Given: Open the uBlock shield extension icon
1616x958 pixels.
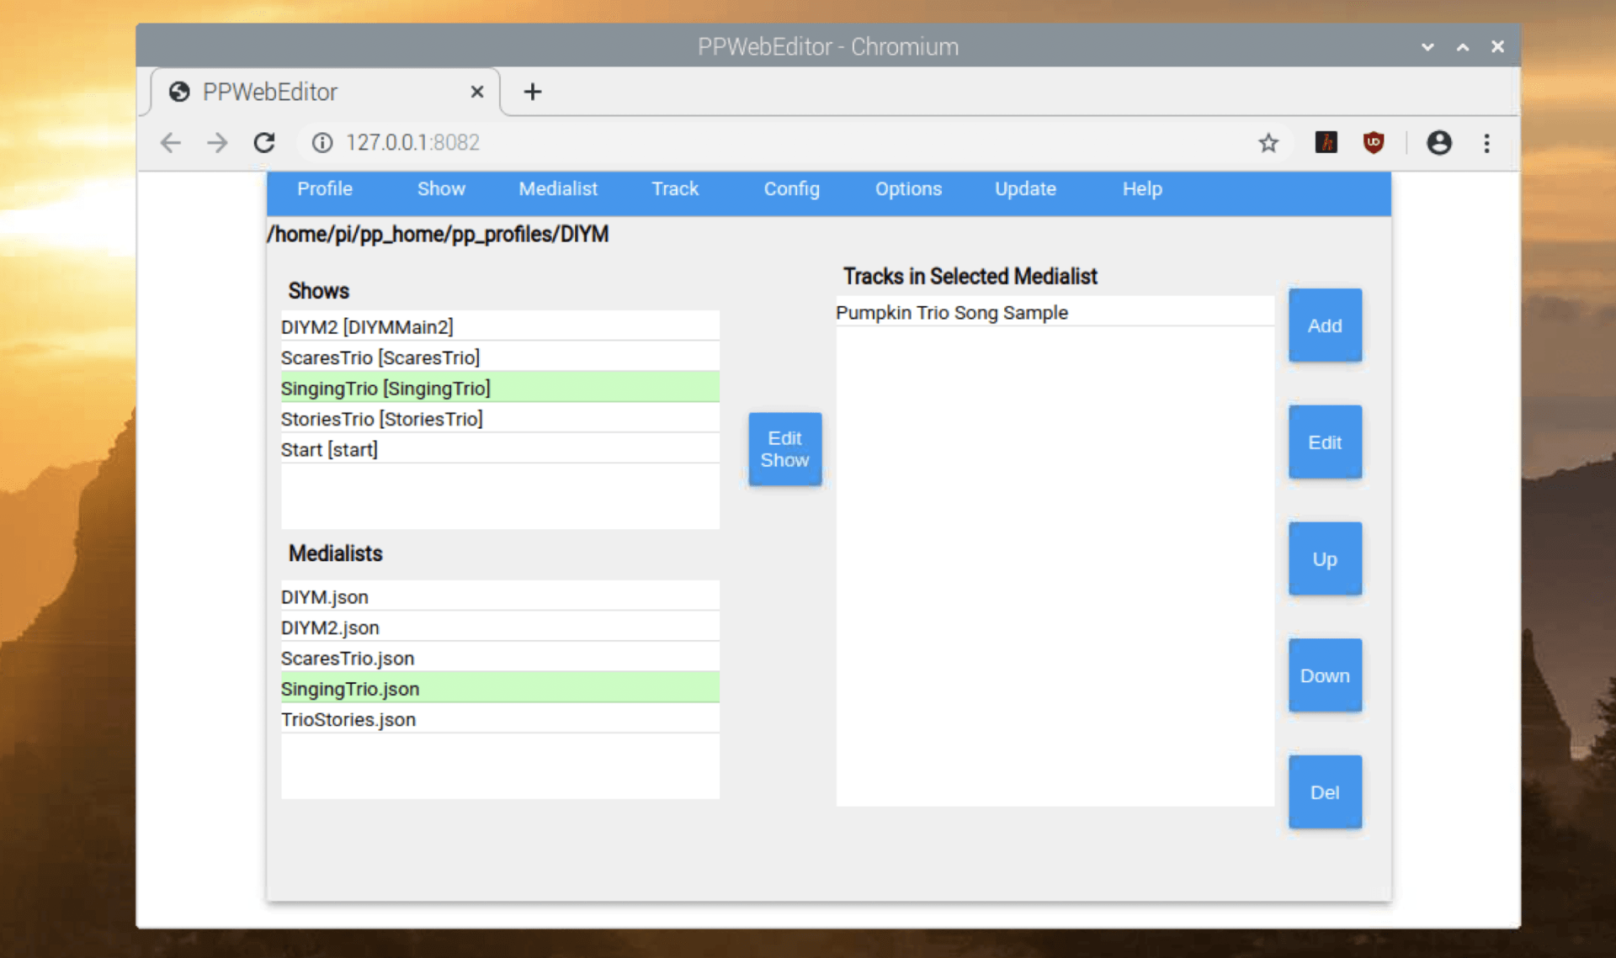Looking at the screenshot, I should click(x=1374, y=143).
